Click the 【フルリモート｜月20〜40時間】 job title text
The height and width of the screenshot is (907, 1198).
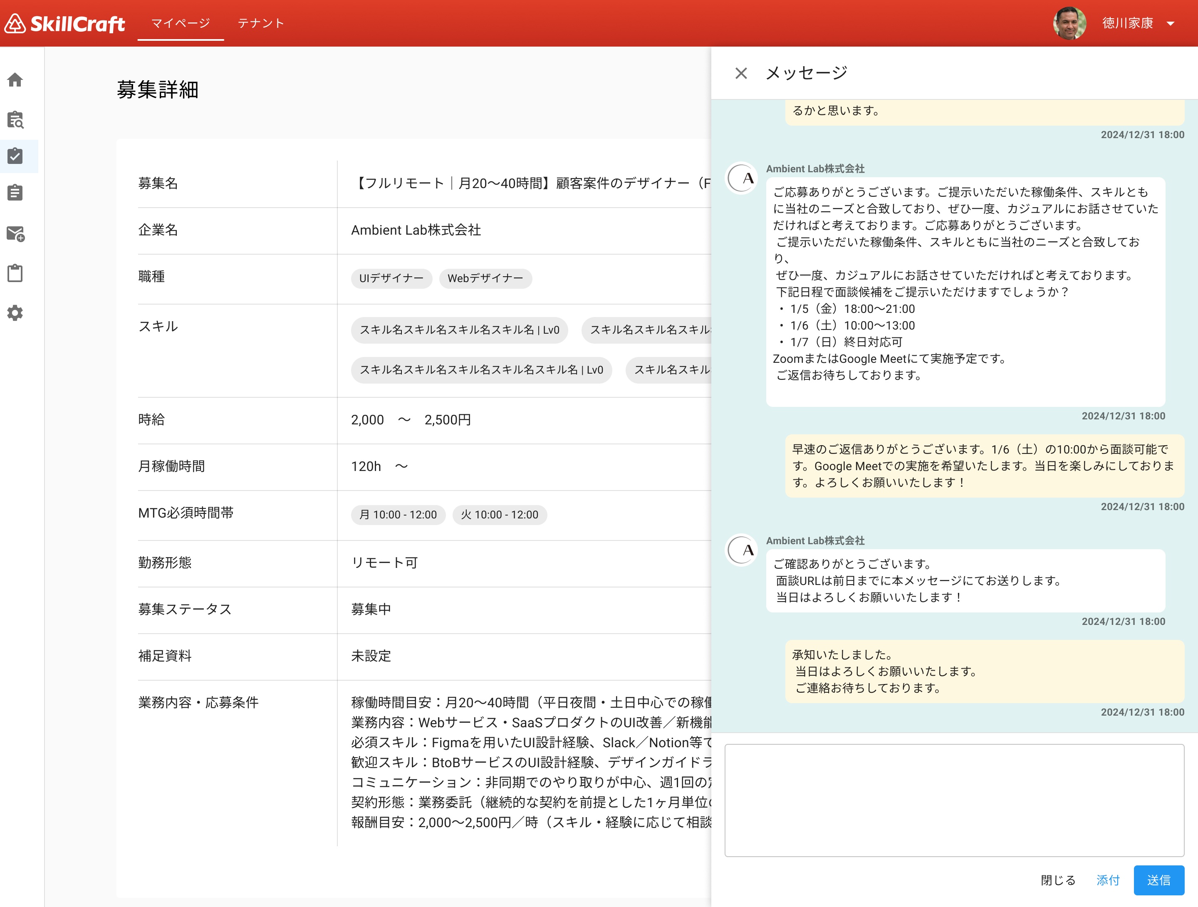coord(531,183)
